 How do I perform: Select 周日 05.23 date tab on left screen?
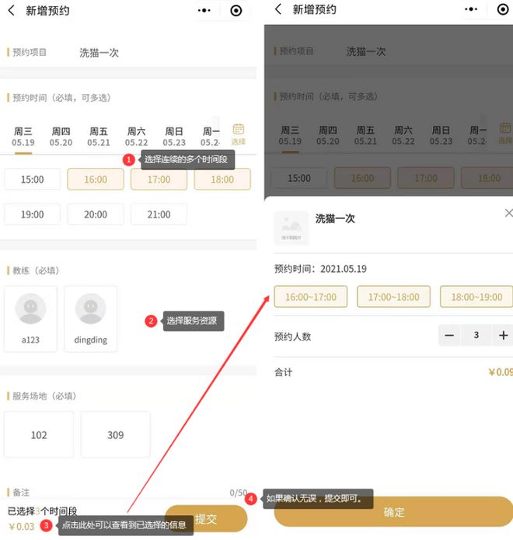[x=174, y=137]
